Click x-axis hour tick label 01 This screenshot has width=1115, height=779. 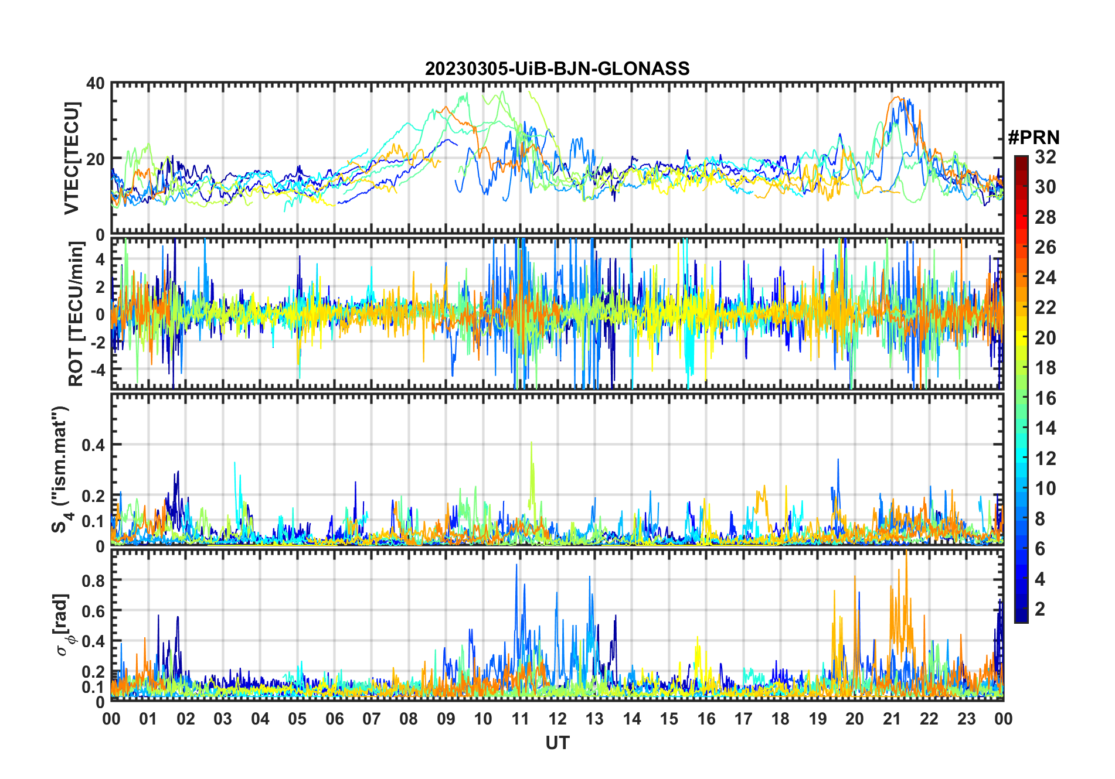(x=148, y=719)
